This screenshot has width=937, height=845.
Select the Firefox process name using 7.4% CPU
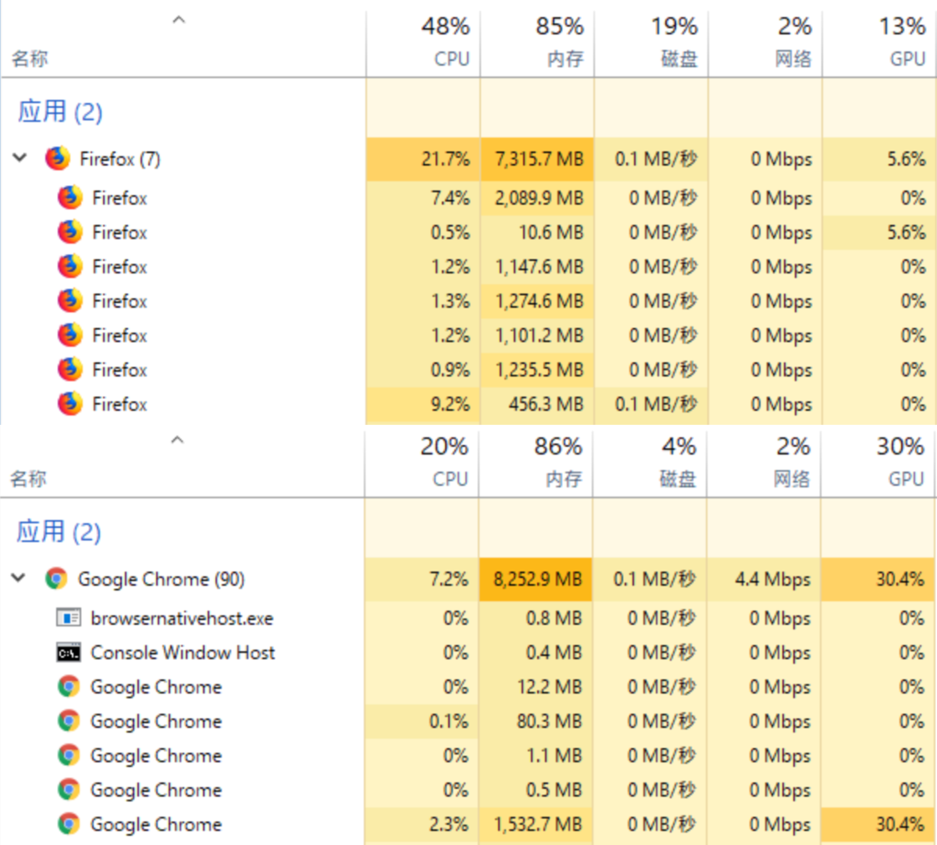[120, 198]
